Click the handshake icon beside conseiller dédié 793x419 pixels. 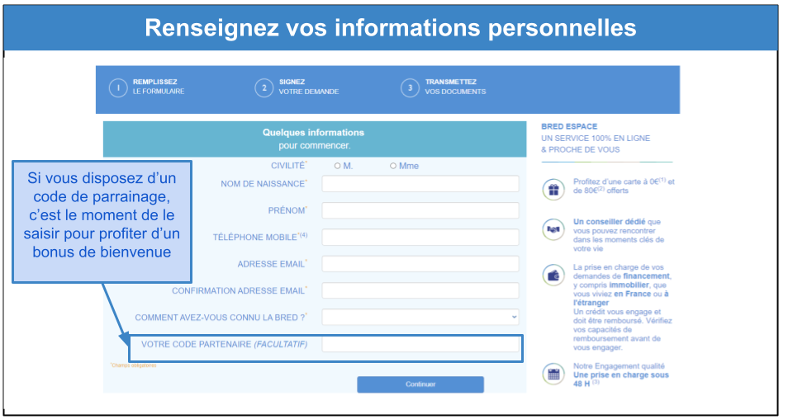[553, 229]
